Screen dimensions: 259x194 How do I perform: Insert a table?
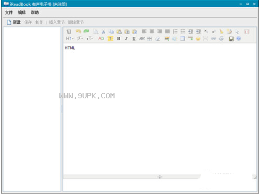[x=183, y=38]
